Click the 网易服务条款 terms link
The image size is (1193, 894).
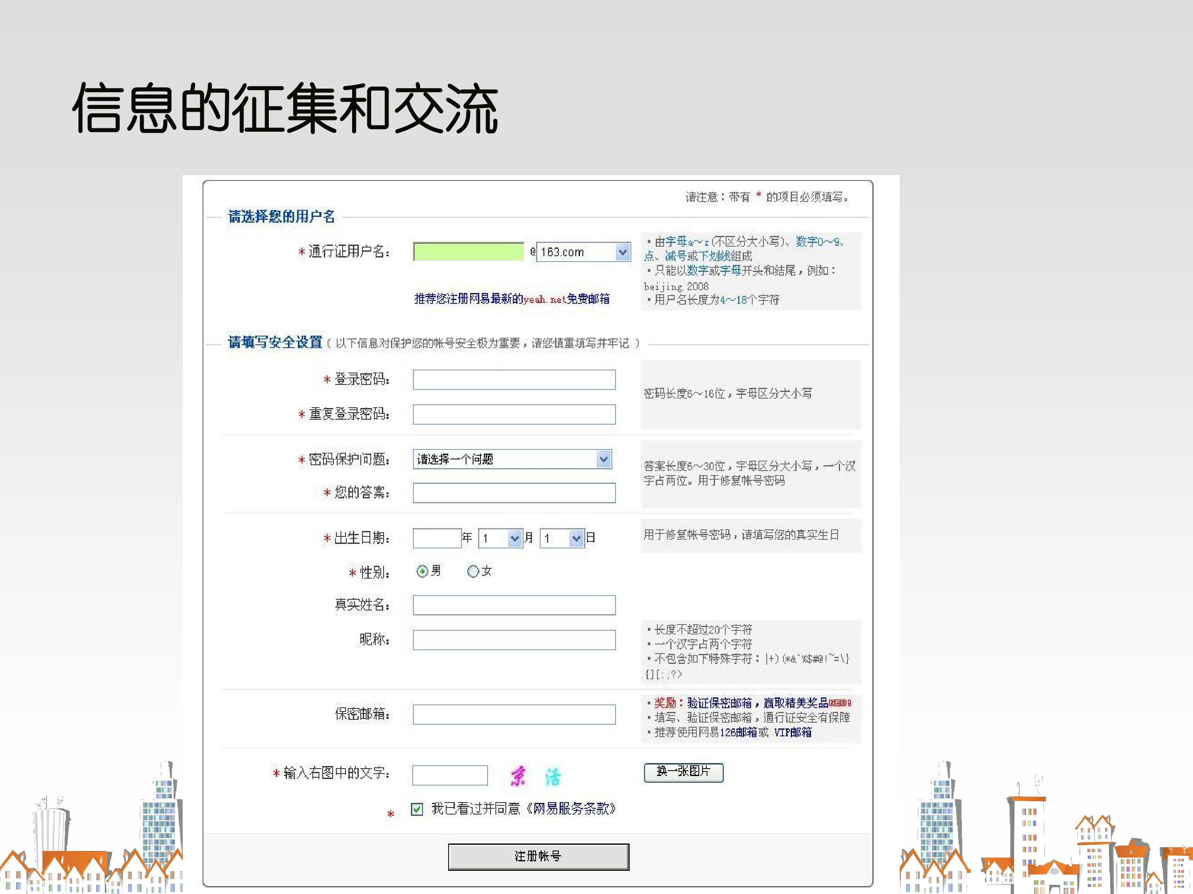(x=572, y=808)
